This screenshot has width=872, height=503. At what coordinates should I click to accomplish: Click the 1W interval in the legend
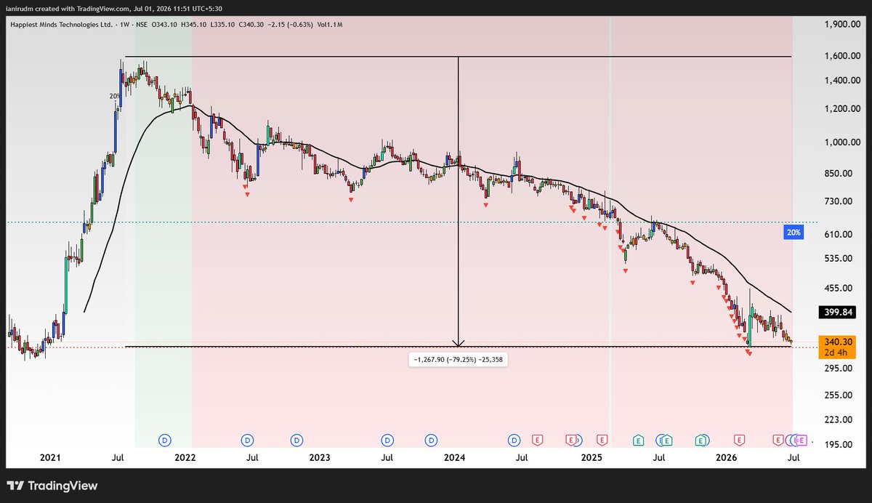coord(125,25)
